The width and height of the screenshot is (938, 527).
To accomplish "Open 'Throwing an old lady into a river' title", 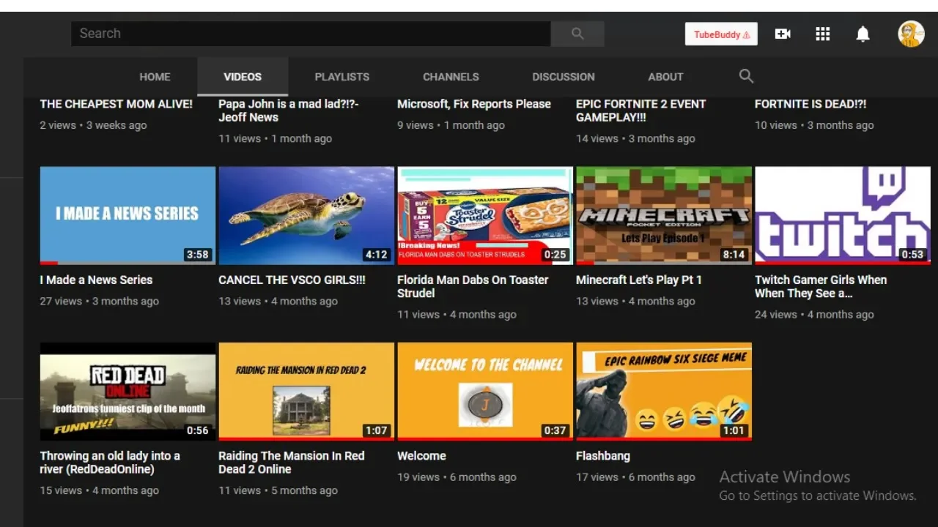I will click(110, 462).
